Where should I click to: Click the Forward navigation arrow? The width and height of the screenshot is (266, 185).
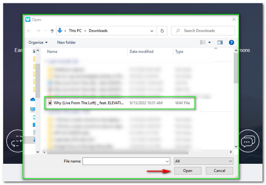pyautogui.click(x=38, y=31)
